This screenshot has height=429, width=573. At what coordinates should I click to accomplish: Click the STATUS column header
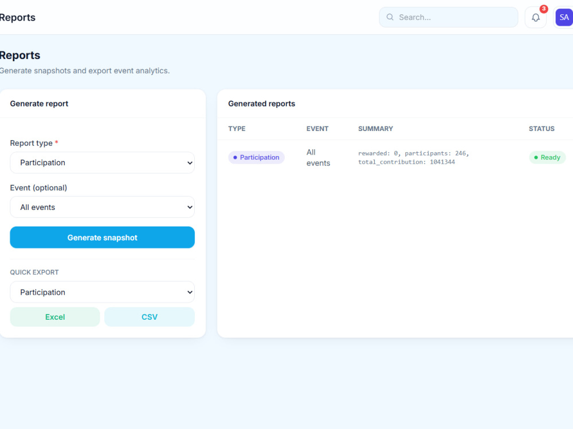pos(541,129)
